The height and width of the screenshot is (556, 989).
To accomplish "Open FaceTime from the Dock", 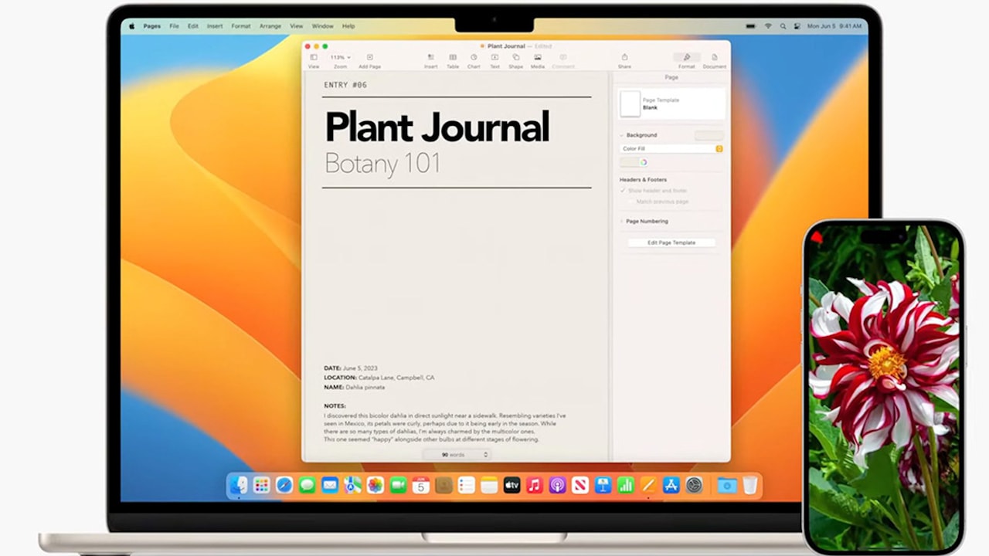I will tap(398, 485).
